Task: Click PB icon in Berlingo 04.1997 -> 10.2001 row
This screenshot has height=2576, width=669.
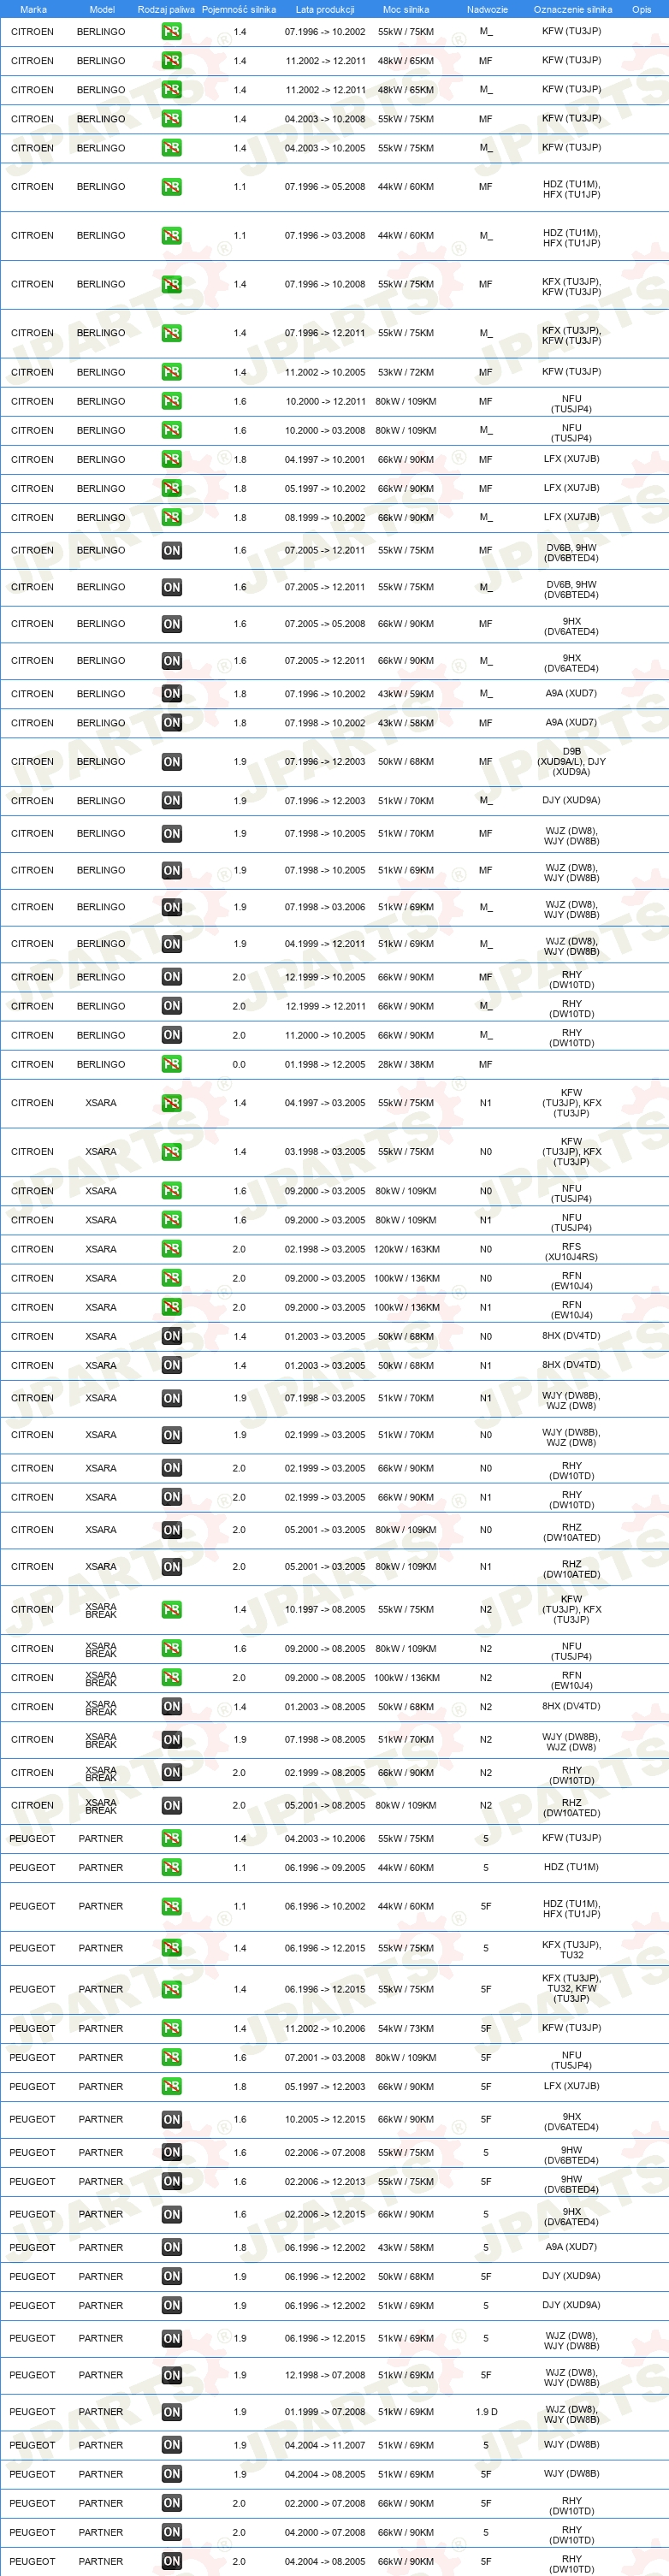Action: click(x=172, y=459)
